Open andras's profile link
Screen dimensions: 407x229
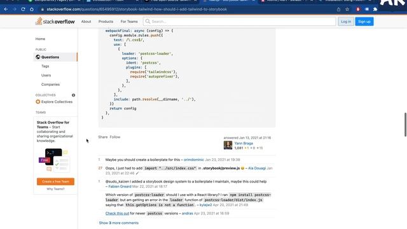[187, 214]
